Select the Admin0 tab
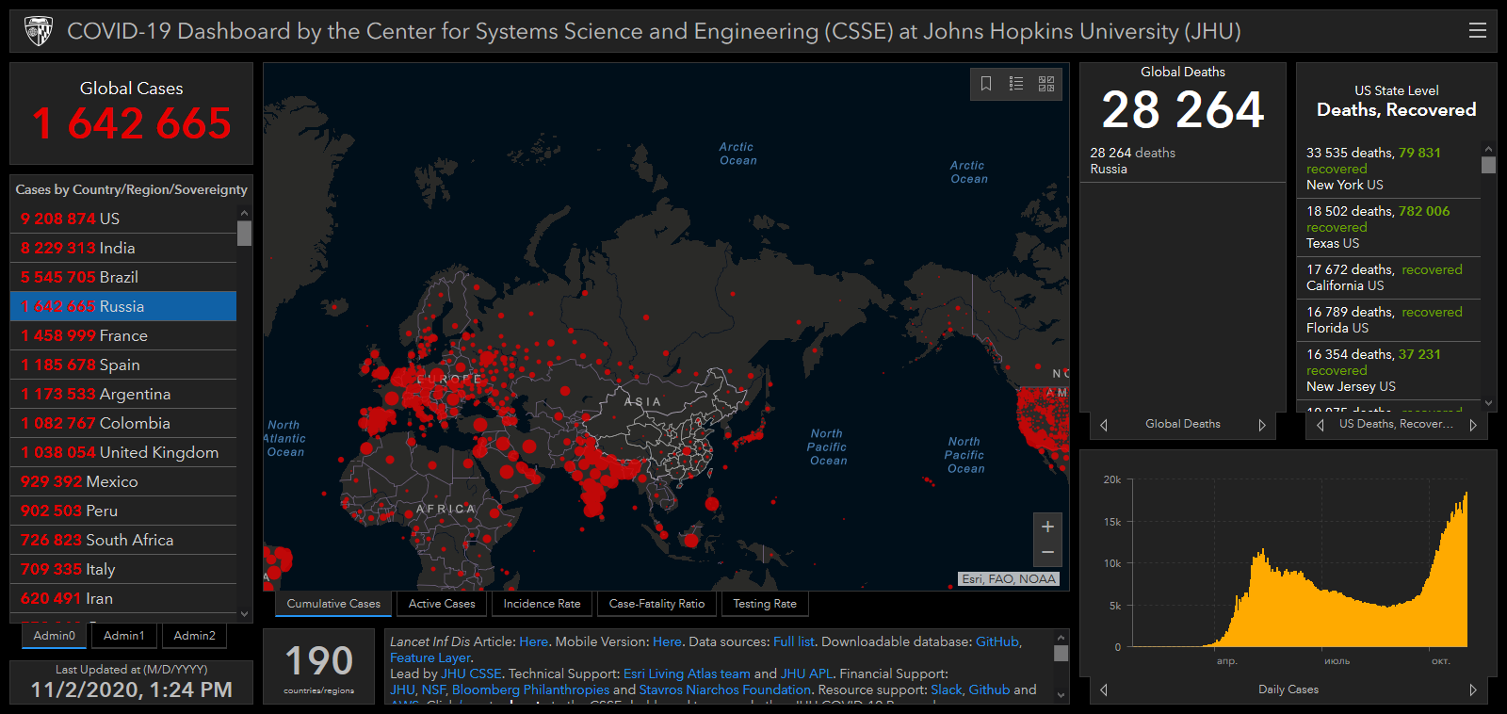Image resolution: width=1507 pixels, height=714 pixels. [x=55, y=636]
